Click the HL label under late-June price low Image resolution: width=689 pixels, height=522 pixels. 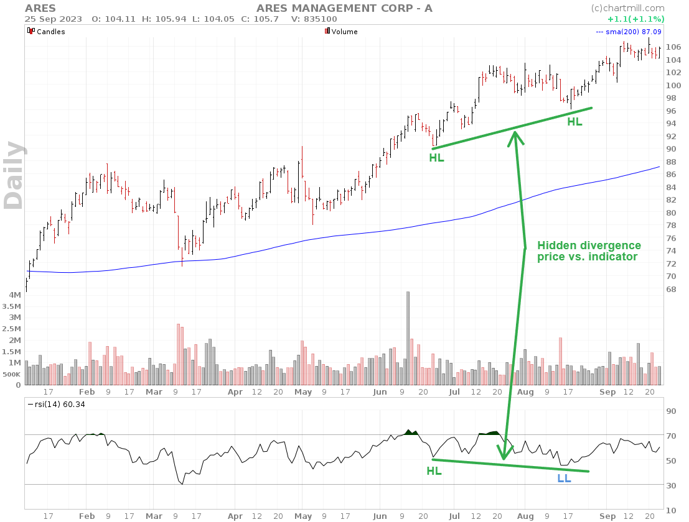(437, 157)
